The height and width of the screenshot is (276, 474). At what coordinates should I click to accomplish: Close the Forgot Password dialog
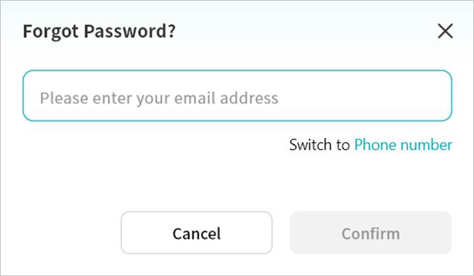click(445, 31)
